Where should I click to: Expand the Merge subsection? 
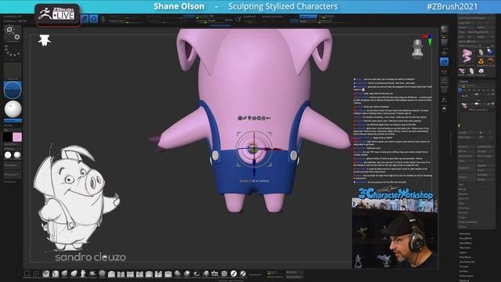pyautogui.click(x=462, y=189)
